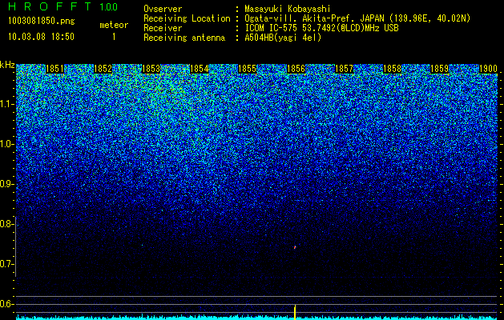Click the meteor count value 1

point(114,37)
